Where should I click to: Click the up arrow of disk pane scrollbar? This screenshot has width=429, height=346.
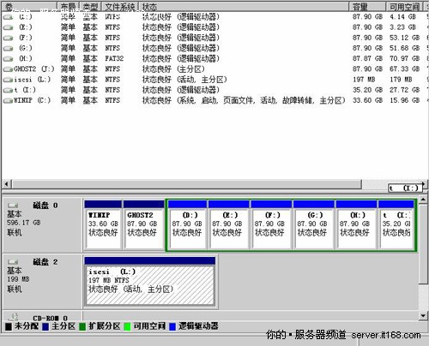423,199
